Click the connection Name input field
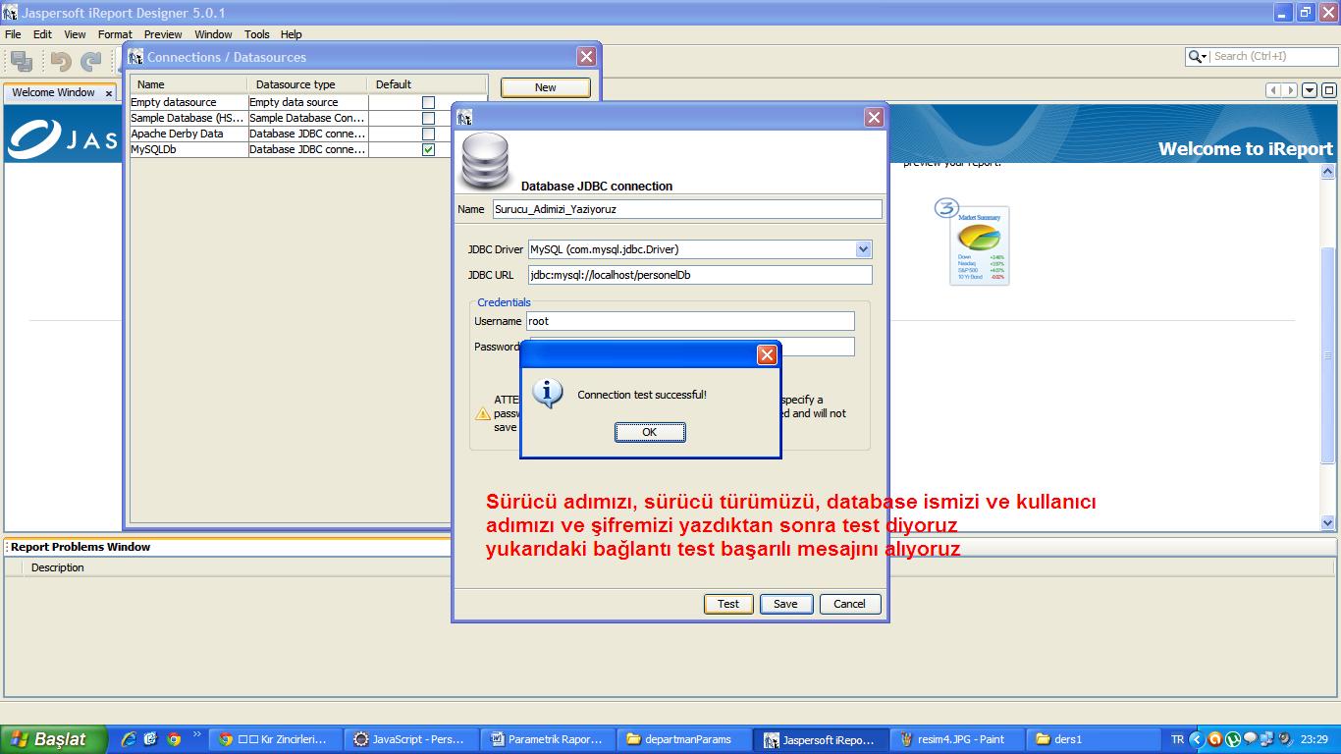This screenshot has height=754, width=1341. pos(687,209)
